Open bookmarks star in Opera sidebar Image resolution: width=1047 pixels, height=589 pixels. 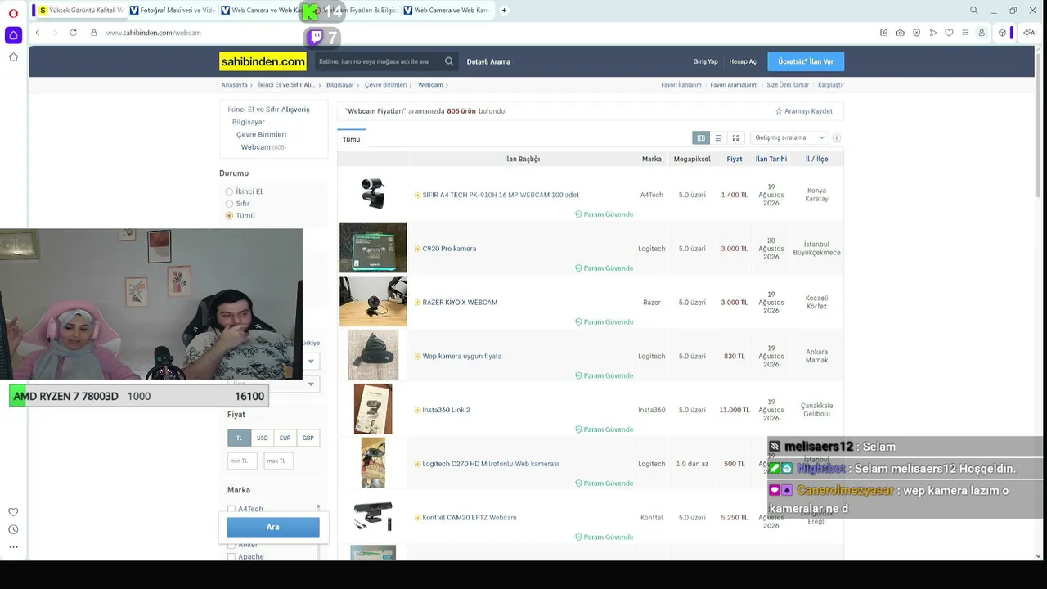tap(13, 57)
